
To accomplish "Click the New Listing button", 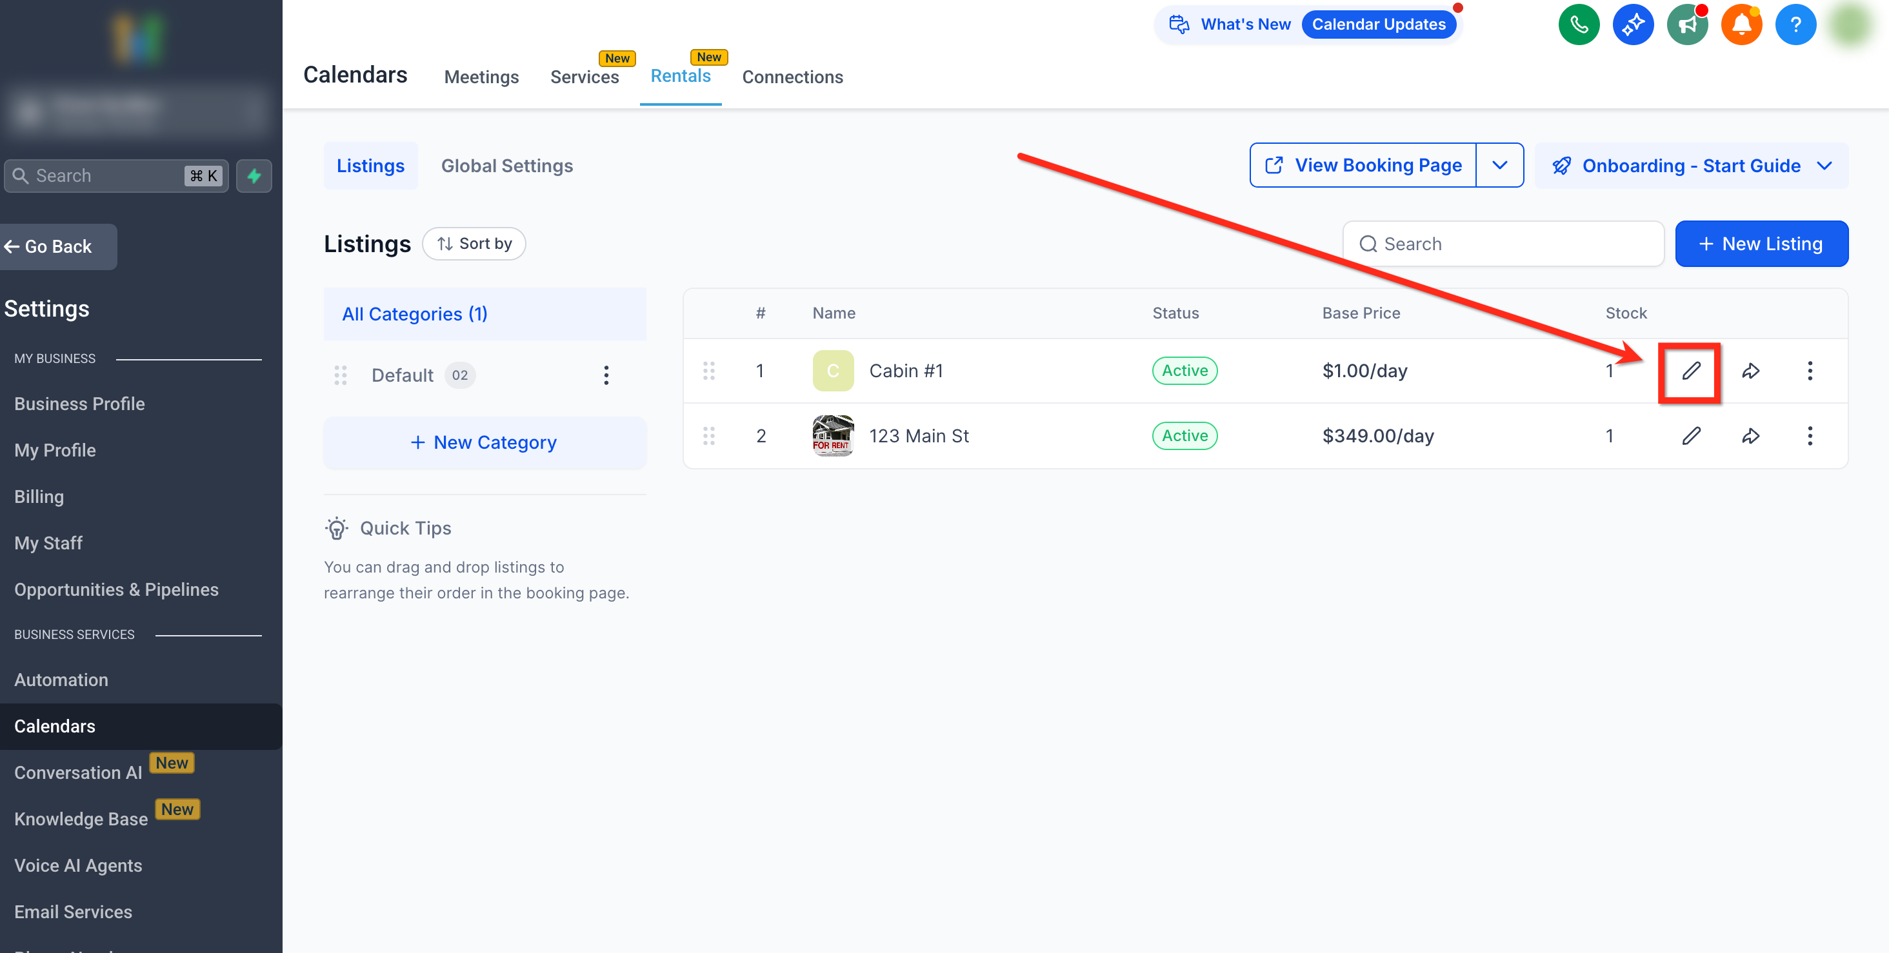I will tap(1761, 244).
